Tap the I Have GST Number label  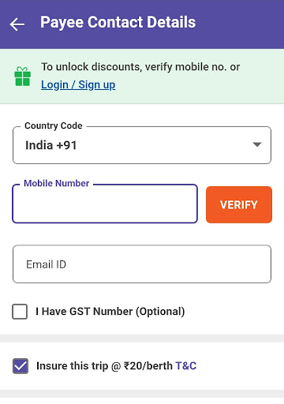pyautogui.click(x=110, y=312)
